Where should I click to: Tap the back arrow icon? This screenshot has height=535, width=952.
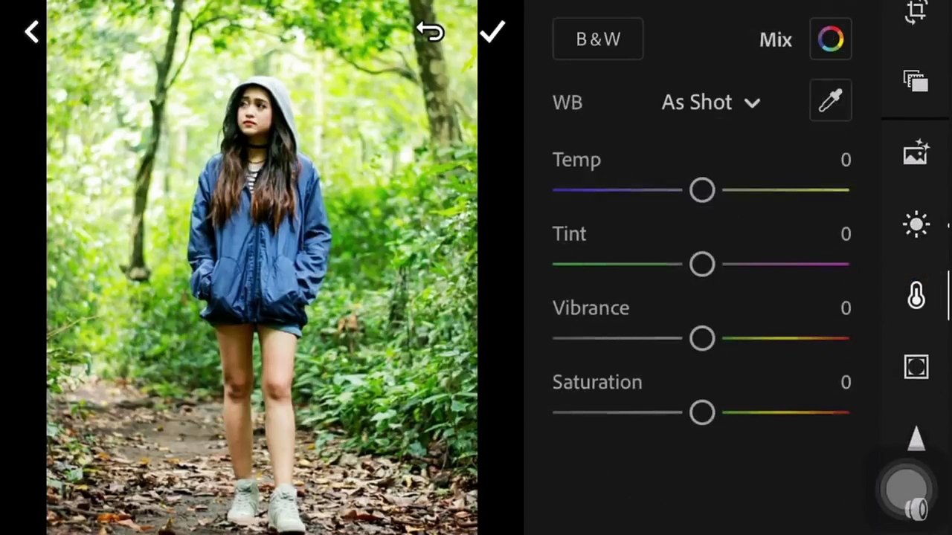31,32
